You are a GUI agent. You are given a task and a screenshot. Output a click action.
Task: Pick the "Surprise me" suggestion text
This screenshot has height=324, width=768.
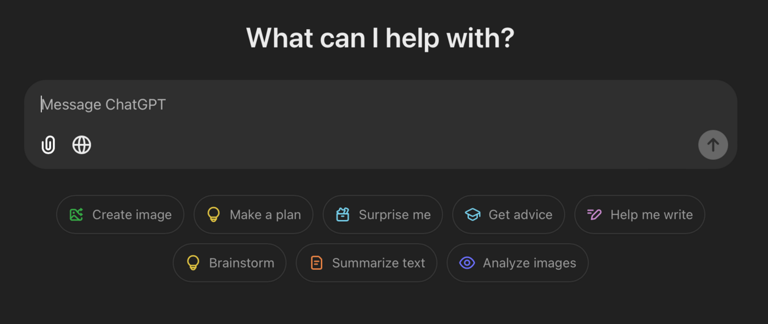(x=395, y=215)
